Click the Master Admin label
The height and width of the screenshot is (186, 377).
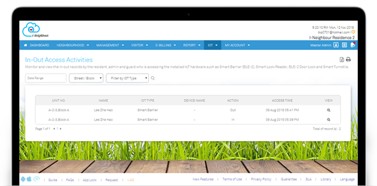tap(321, 45)
